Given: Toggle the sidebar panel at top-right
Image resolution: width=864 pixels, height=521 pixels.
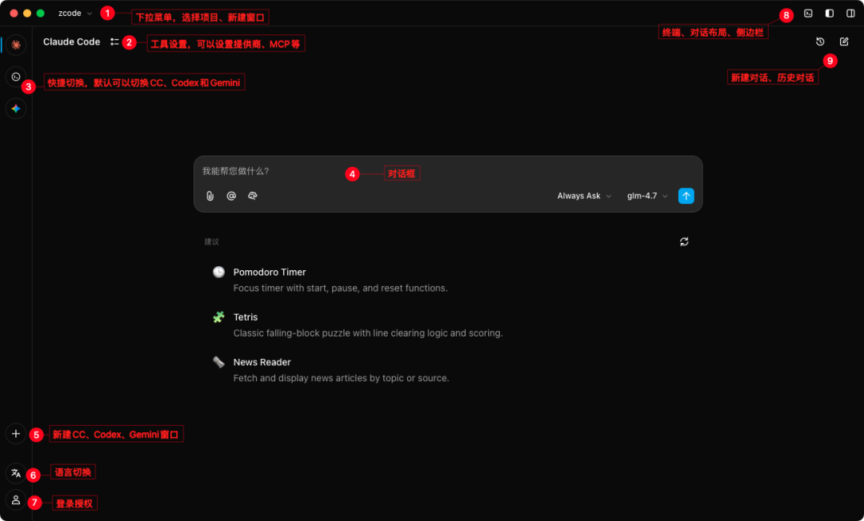Looking at the screenshot, I should tap(850, 14).
